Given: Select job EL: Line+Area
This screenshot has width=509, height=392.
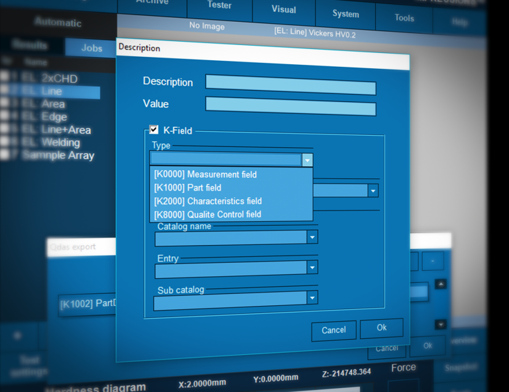Looking at the screenshot, I should tap(56, 130).
